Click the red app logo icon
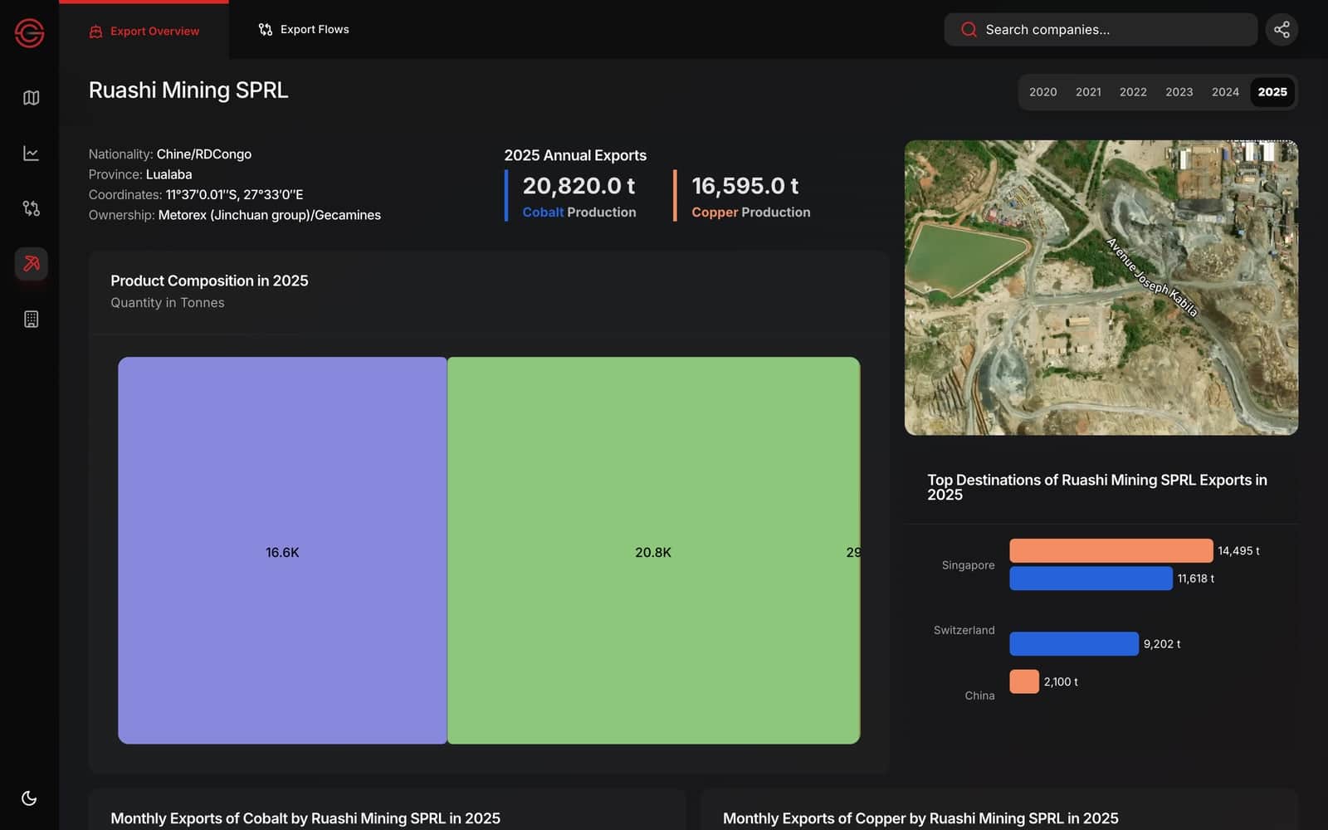1328x830 pixels. click(29, 33)
